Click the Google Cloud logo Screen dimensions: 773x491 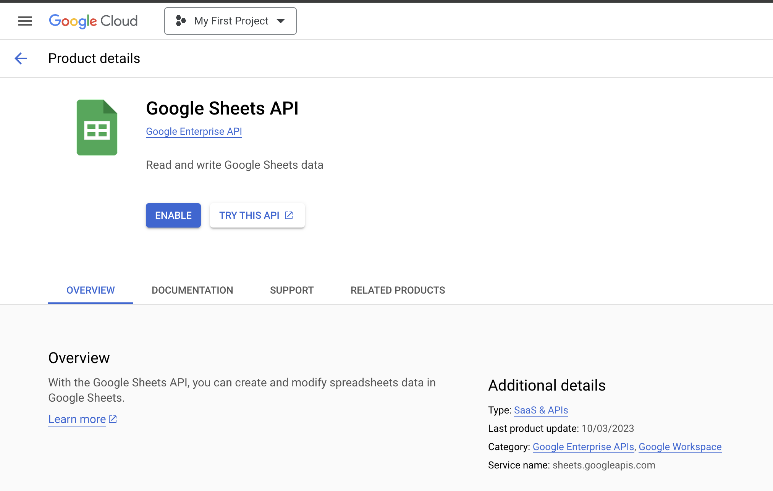tap(93, 21)
